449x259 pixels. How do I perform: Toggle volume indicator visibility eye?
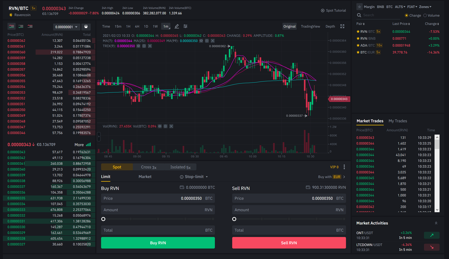coord(160,126)
